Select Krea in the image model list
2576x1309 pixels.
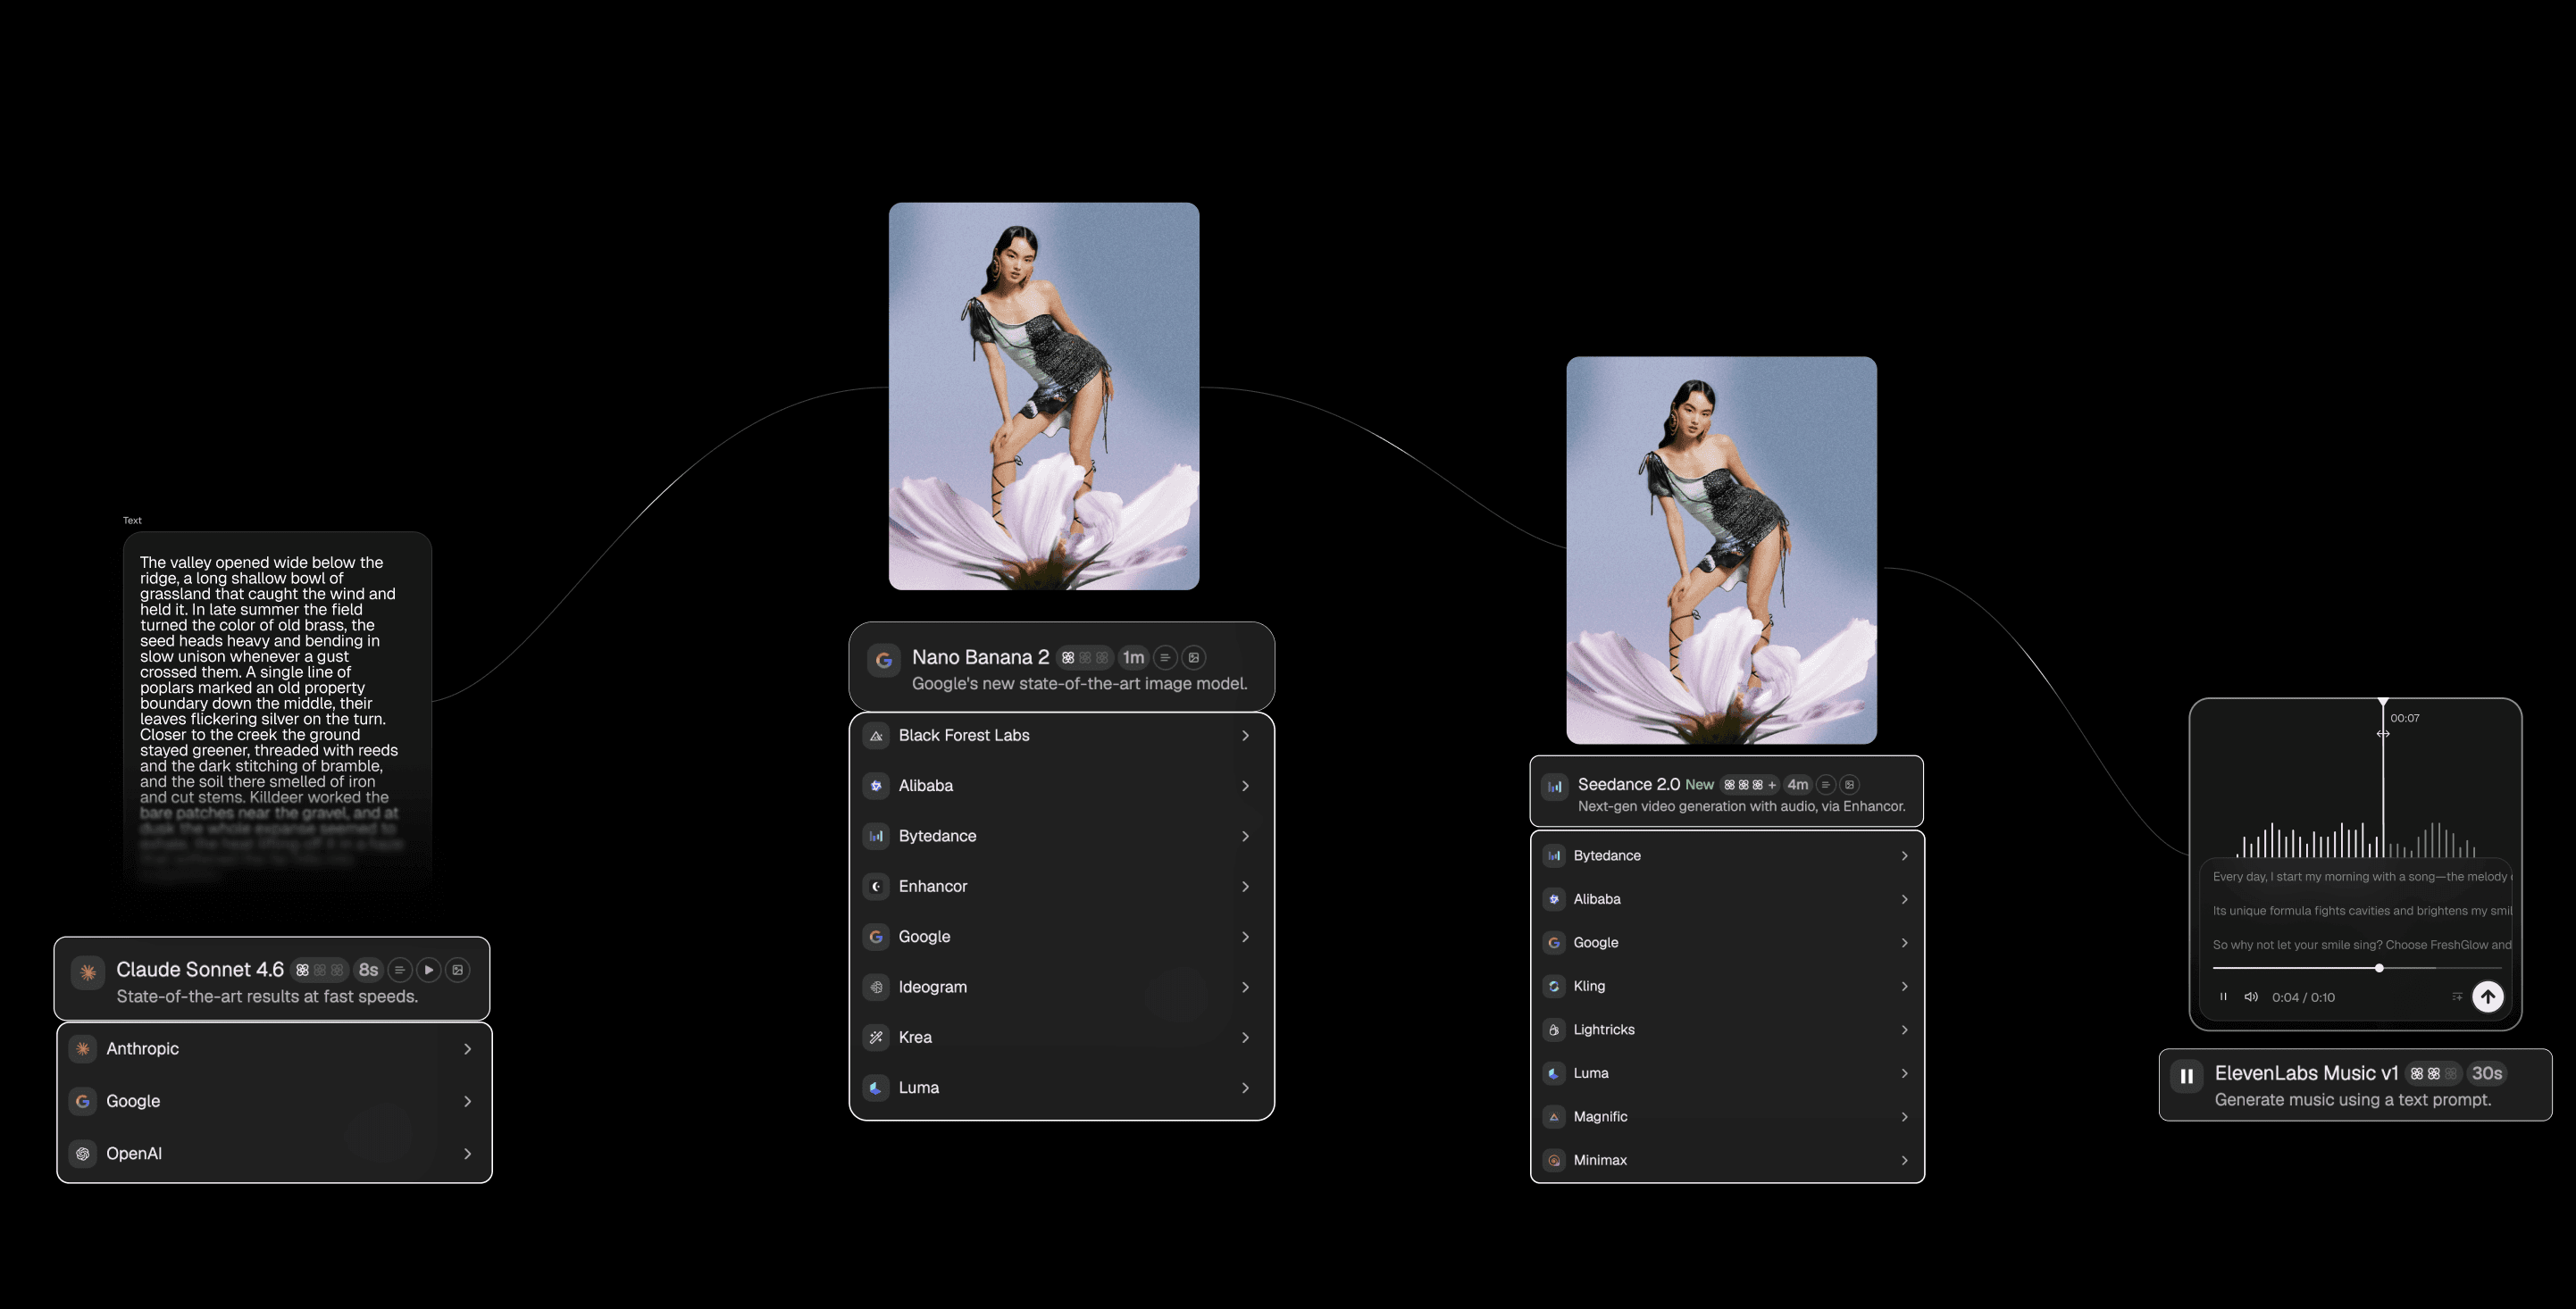(1061, 1038)
